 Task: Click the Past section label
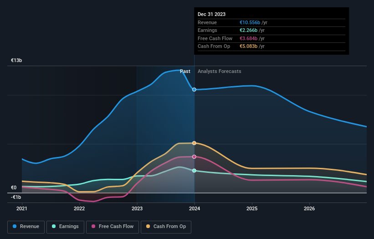tap(185, 71)
